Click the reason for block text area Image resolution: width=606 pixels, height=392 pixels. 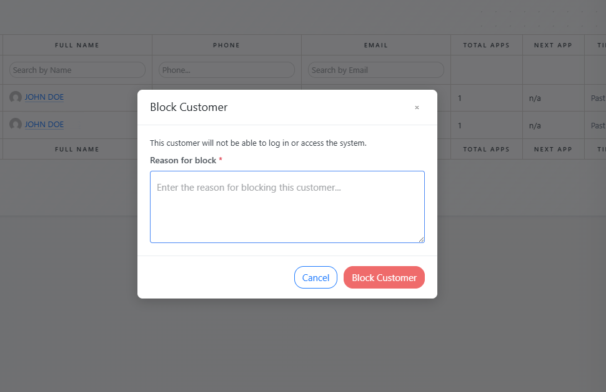pyautogui.click(x=287, y=206)
